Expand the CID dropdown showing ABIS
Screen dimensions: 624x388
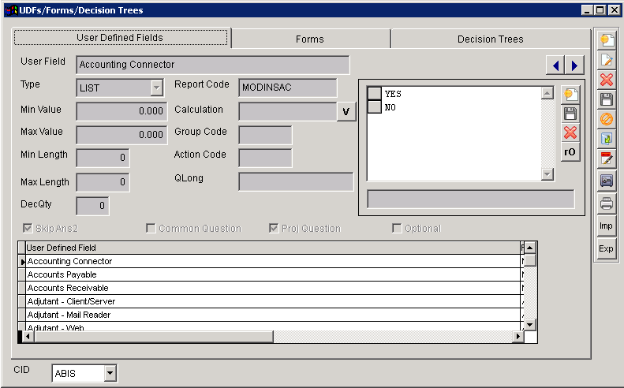click(110, 373)
